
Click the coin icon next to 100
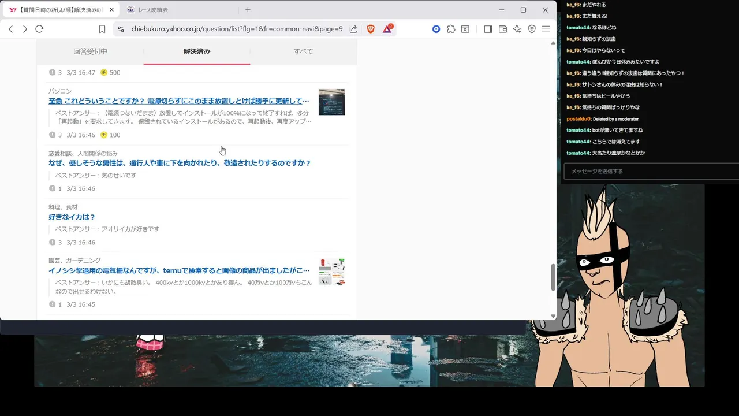tap(104, 135)
